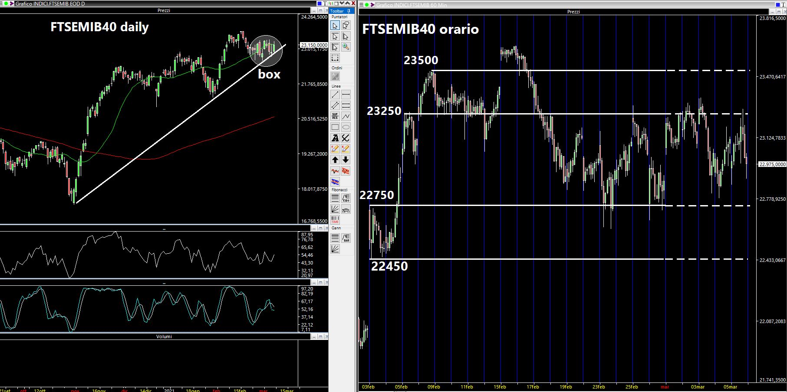Click the Volumi panel header
This screenshot has height=392, width=787.
pyautogui.click(x=164, y=336)
